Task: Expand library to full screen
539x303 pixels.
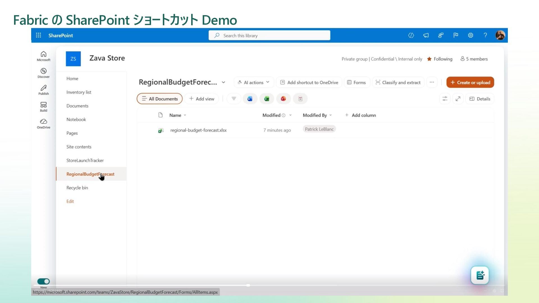Action: tap(458, 99)
